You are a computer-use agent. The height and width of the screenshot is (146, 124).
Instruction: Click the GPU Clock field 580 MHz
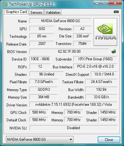39,112
